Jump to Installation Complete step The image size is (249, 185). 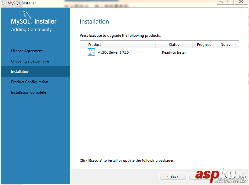[28, 92]
